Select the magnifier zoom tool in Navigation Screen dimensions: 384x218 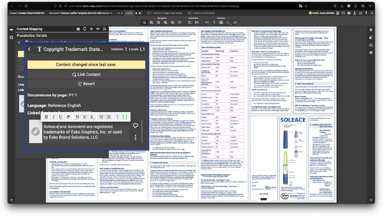point(144,22)
